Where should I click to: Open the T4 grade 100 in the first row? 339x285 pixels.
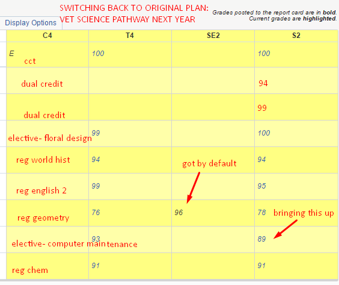click(98, 53)
